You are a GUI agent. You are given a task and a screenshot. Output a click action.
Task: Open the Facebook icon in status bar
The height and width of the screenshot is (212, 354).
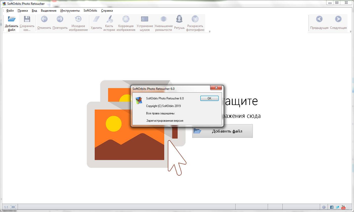pyautogui.click(x=332, y=207)
